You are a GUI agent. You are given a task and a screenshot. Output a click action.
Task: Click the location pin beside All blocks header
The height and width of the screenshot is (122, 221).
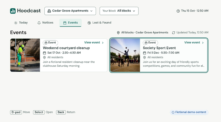tap(118, 33)
